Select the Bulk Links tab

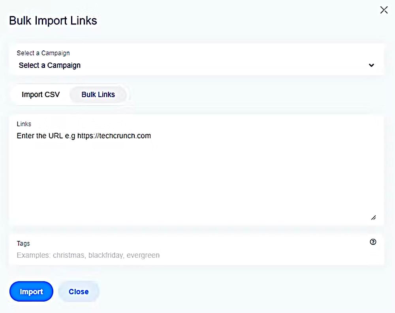(x=98, y=95)
